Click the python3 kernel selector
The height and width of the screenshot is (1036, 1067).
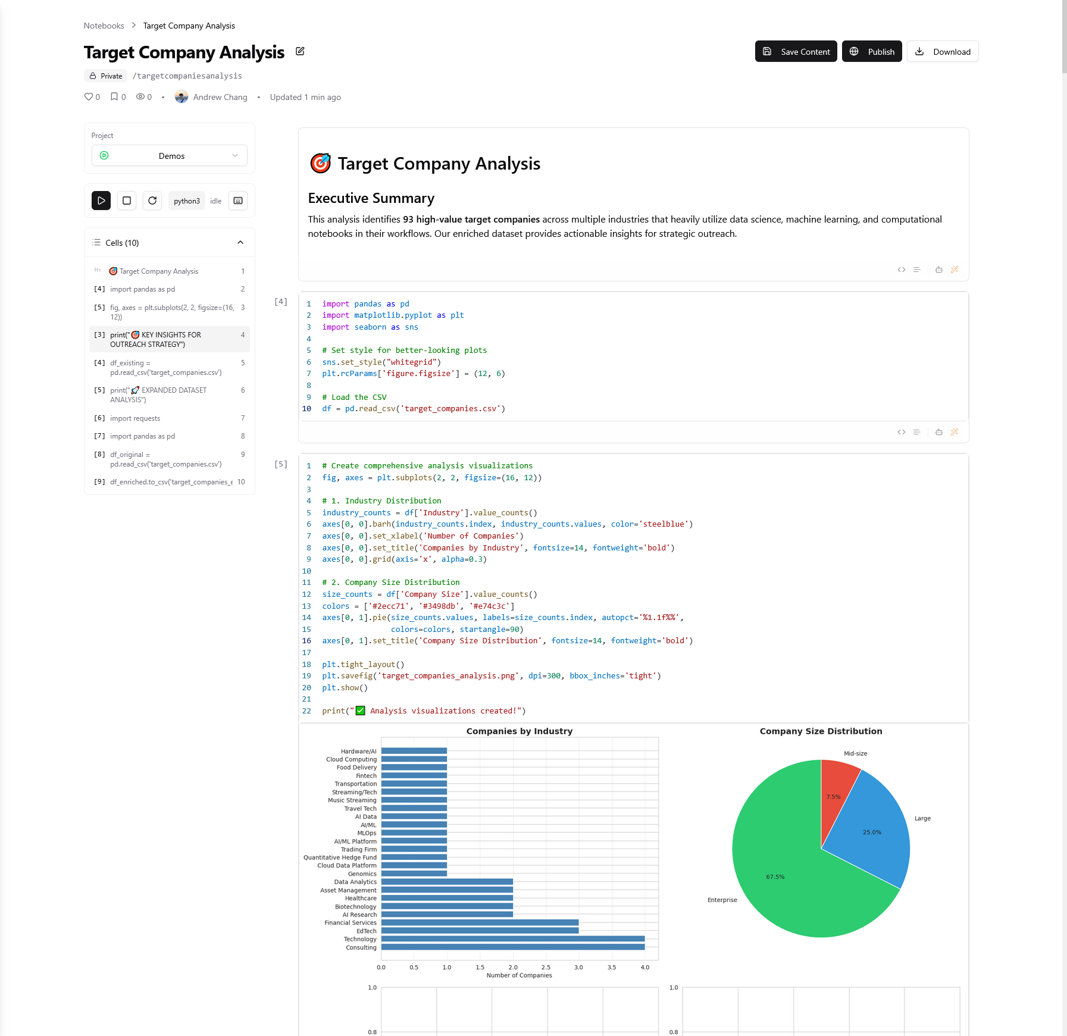pos(187,201)
